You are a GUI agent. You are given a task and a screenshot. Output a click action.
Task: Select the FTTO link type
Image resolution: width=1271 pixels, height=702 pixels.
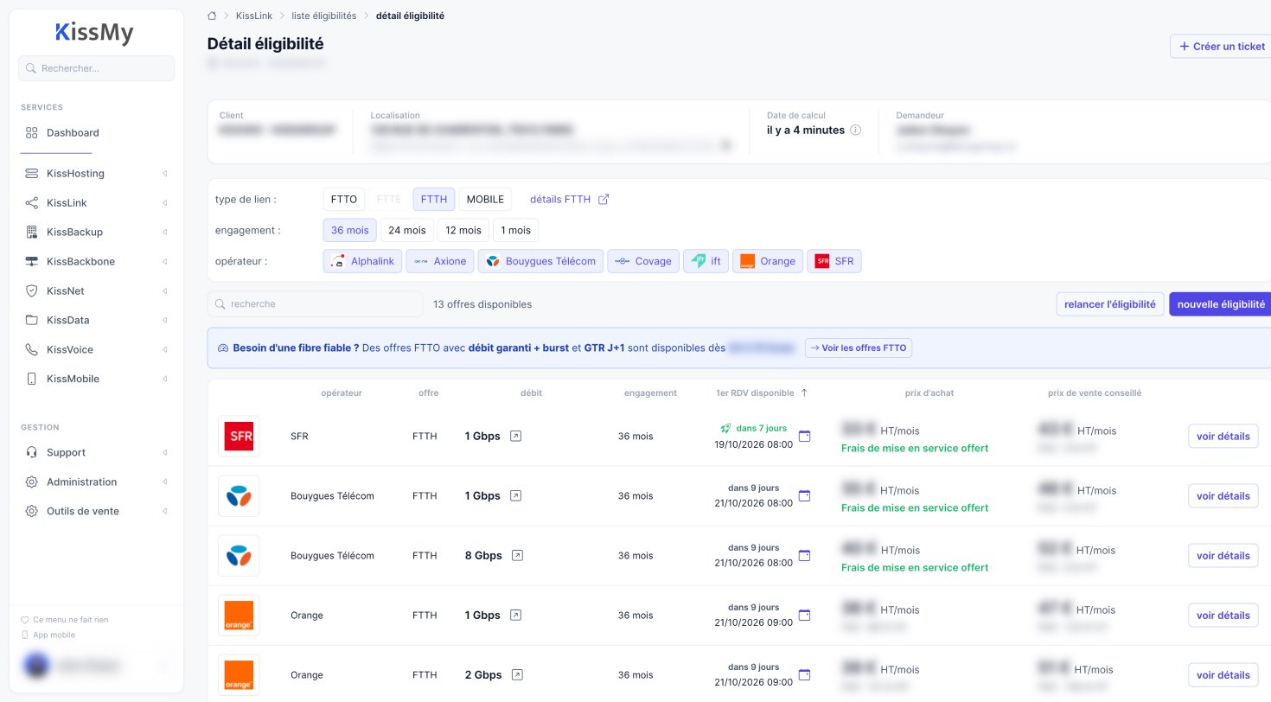[x=344, y=200]
